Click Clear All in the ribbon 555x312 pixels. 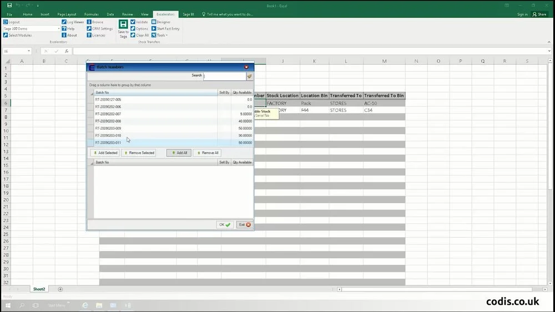tap(139, 35)
